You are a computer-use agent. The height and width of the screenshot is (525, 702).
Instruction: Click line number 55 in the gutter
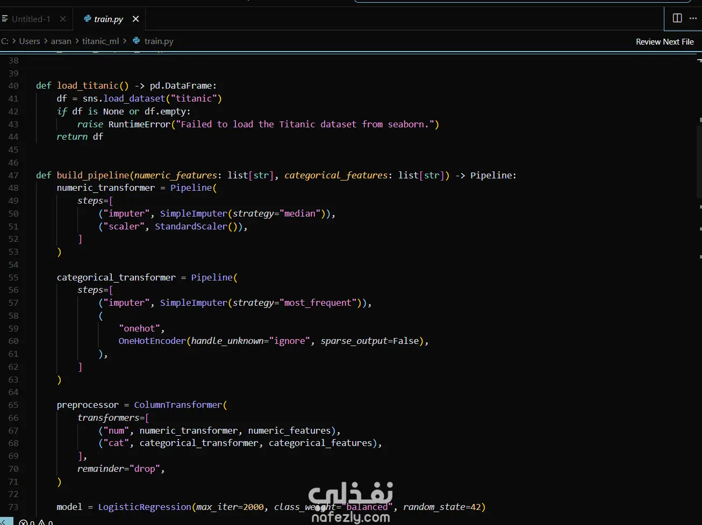(x=13, y=277)
